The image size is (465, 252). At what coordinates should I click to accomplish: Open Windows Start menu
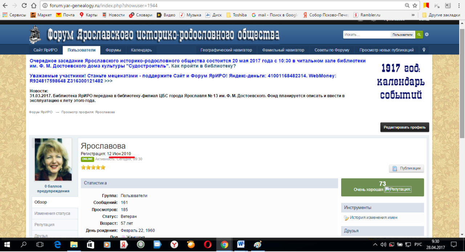(x=7, y=244)
